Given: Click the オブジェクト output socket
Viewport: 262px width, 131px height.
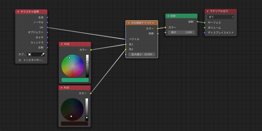Looking at the screenshot, I should click(47, 32).
